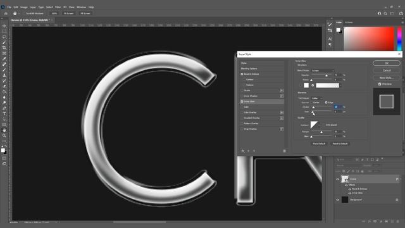Open the Filter menu
405x228 pixels.
[58, 7]
